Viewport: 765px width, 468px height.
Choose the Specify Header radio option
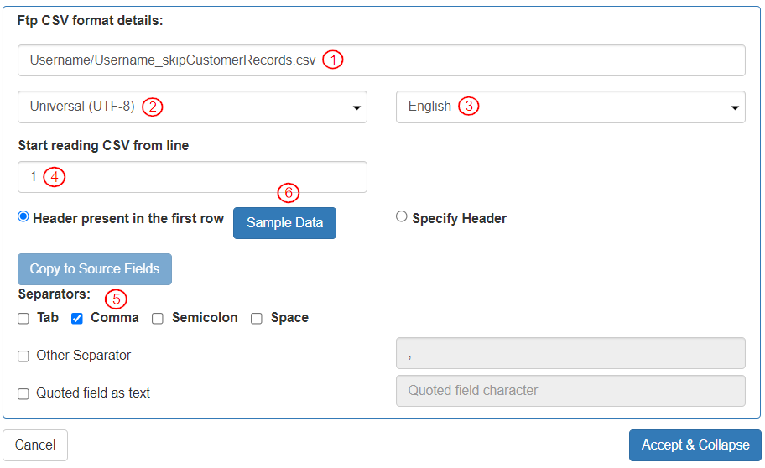402,216
